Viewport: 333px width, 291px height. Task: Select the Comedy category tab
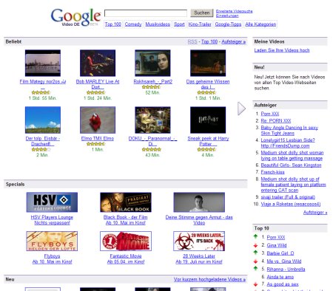click(133, 24)
